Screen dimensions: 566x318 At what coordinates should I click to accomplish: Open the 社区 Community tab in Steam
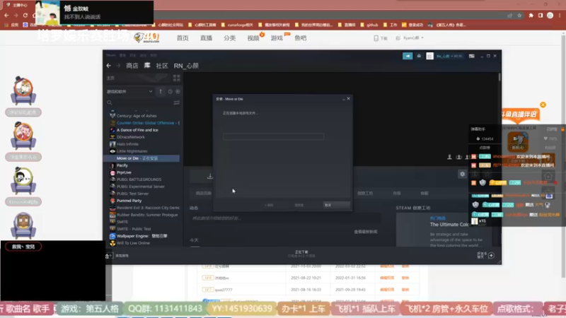(x=162, y=66)
